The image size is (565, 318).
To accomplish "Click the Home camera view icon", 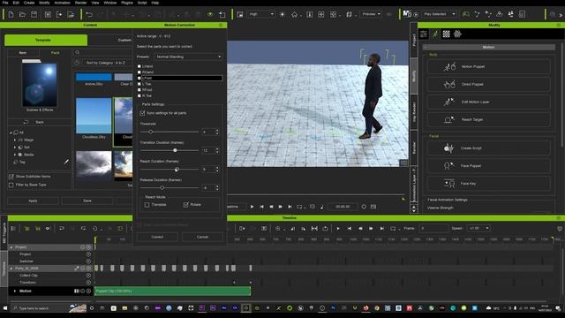I will [x=294, y=14].
